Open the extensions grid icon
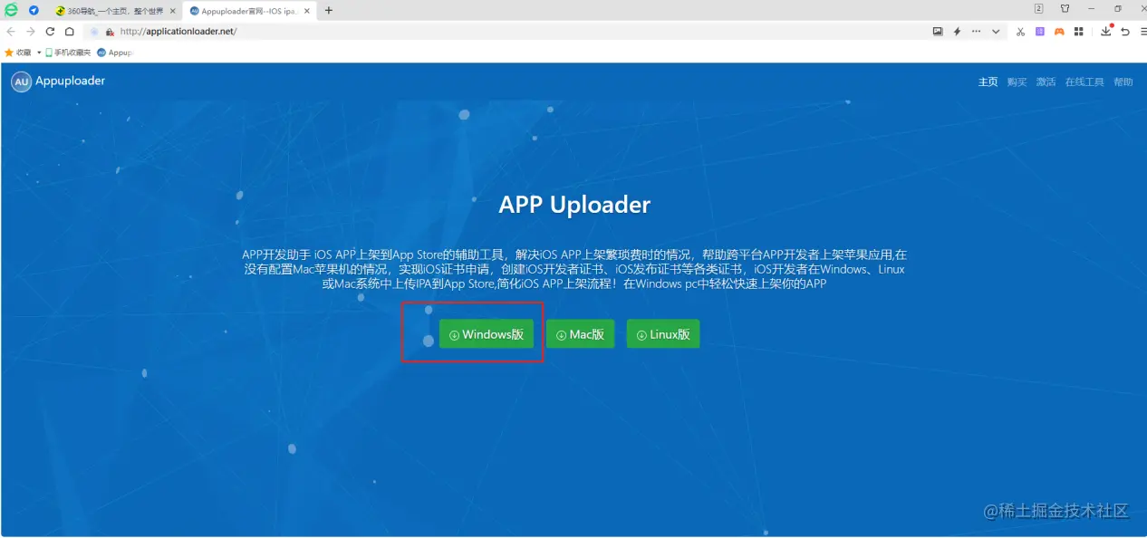 (1078, 31)
